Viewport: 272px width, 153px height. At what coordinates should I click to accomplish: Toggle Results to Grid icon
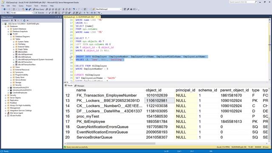tap(77, 13)
